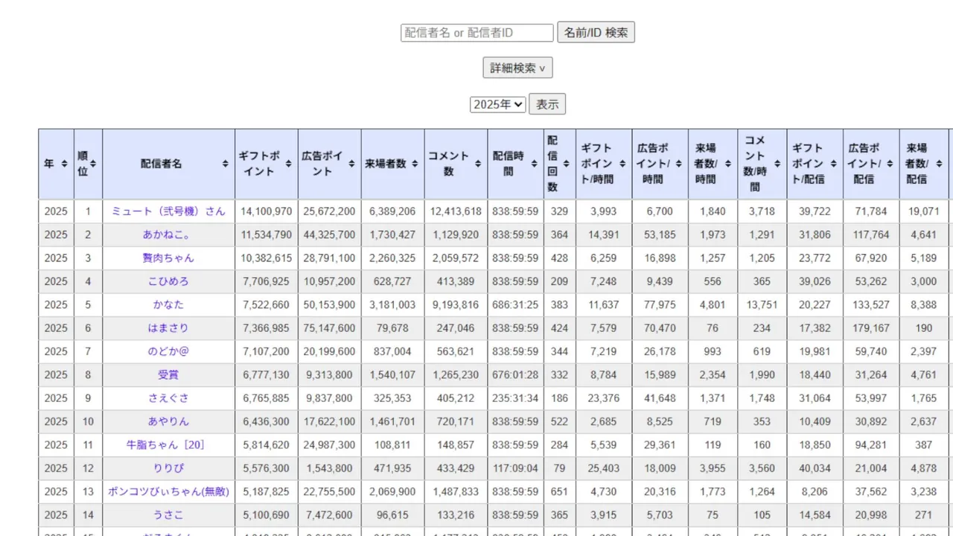Sort by 来場者数 column arrows
The width and height of the screenshot is (953, 536).
[415, 164]
